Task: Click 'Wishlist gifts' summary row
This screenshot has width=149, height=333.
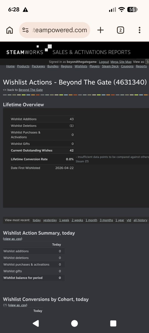Action: coord(34,271)
